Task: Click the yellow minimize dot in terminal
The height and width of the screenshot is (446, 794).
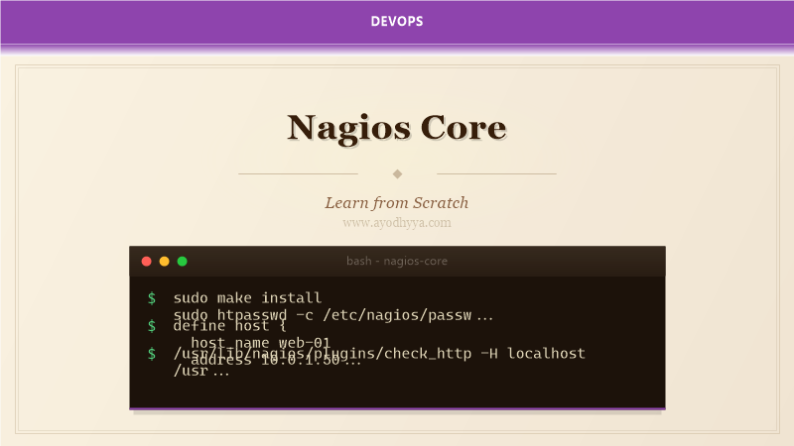Action: (164, 261)
